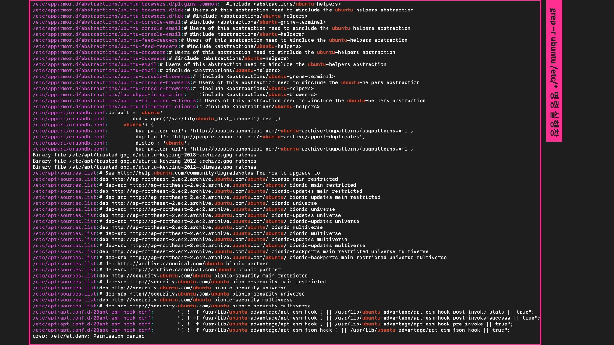
Task: Click sources.list '# deb-src' ec2 'bionic main restricted' line
Action: tap(195, 185)
